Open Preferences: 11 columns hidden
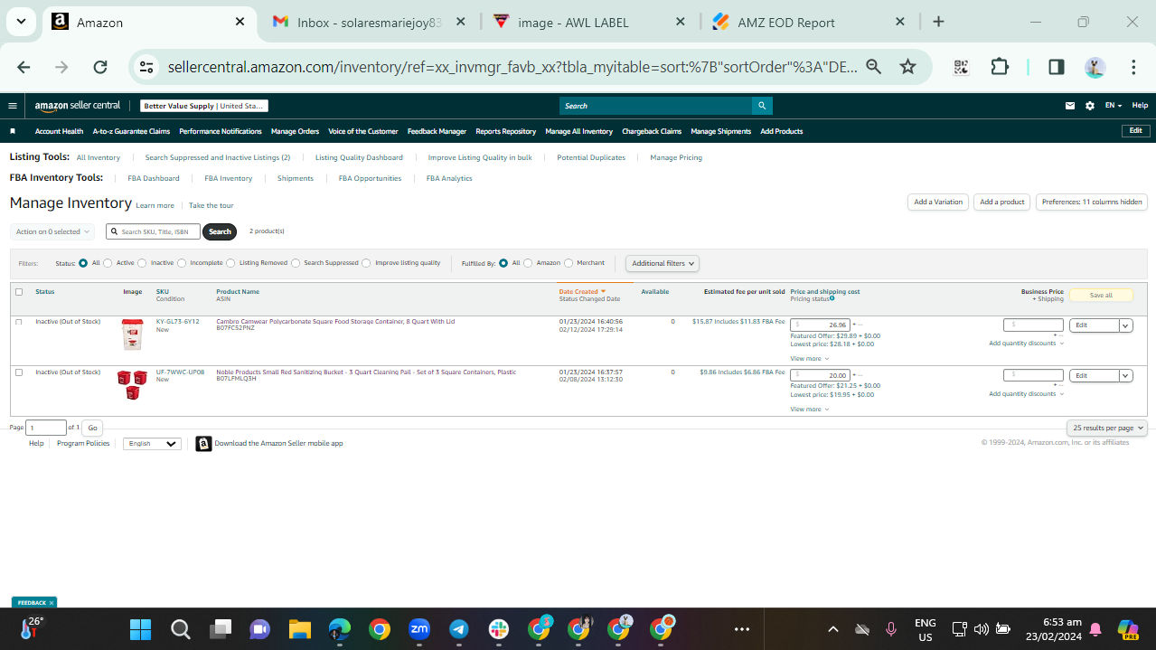Viewport: 1156px width, 650px height. pos(1092,202)
